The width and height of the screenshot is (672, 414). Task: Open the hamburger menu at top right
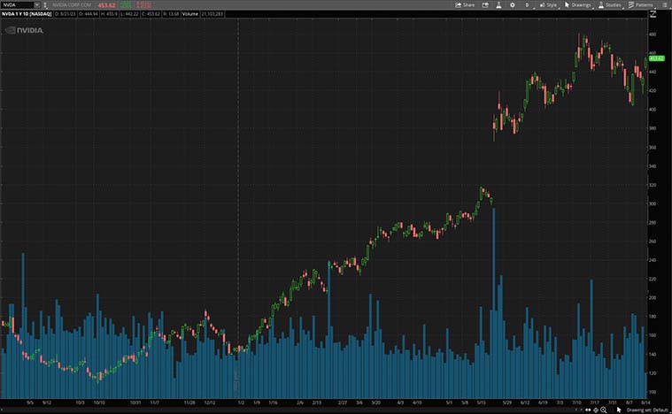(x=665, y=5)
